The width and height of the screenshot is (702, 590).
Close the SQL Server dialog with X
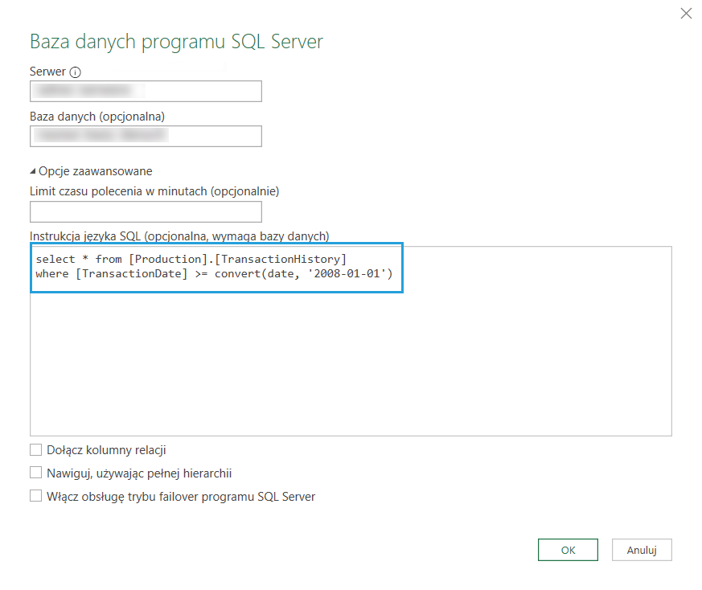pyautogui.click(x=686, y=13)
